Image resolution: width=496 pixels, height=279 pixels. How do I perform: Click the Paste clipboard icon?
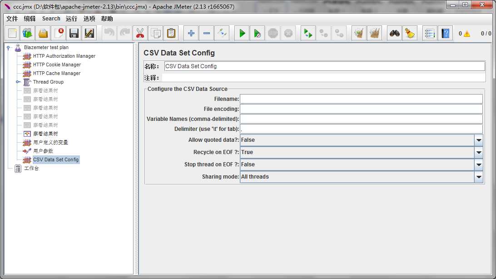coord(171,33)
